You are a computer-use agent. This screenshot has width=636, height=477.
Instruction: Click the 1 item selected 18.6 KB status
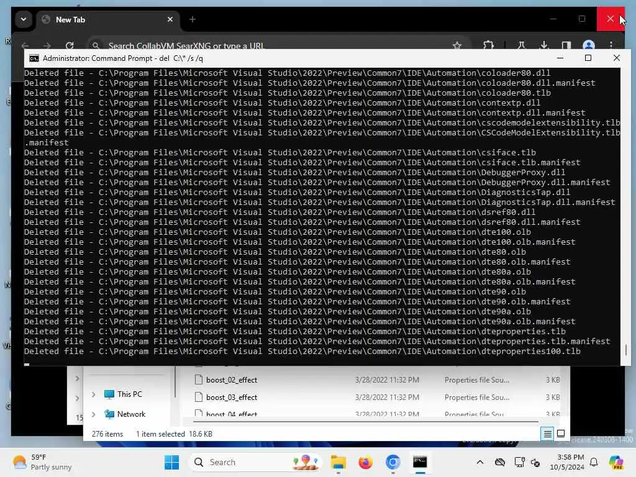(174, 434)
